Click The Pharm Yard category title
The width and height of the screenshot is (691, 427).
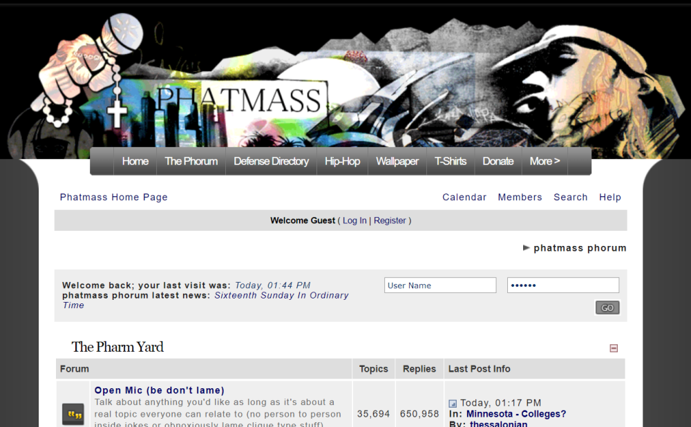[117, 348]
